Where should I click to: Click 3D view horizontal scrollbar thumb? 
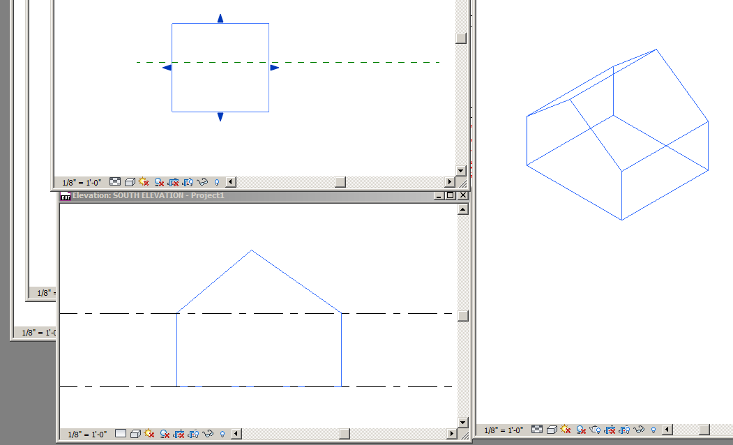click(x=704, y=429)
